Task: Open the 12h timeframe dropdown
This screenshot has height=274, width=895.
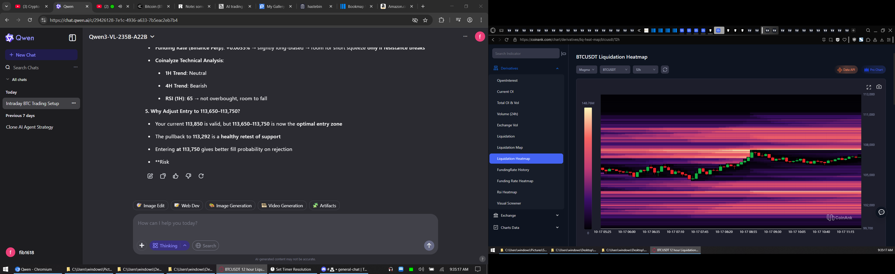Action: [645, 70]
